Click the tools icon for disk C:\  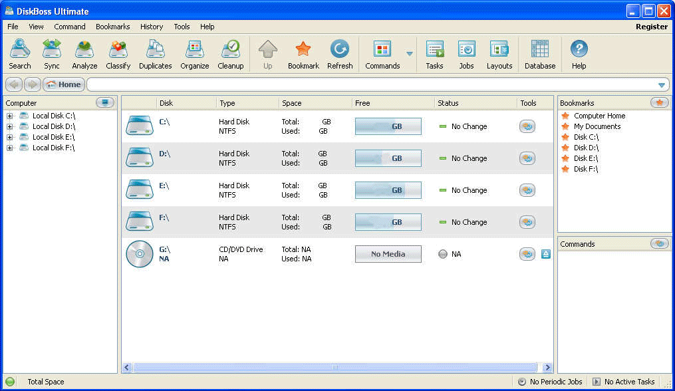527,126
